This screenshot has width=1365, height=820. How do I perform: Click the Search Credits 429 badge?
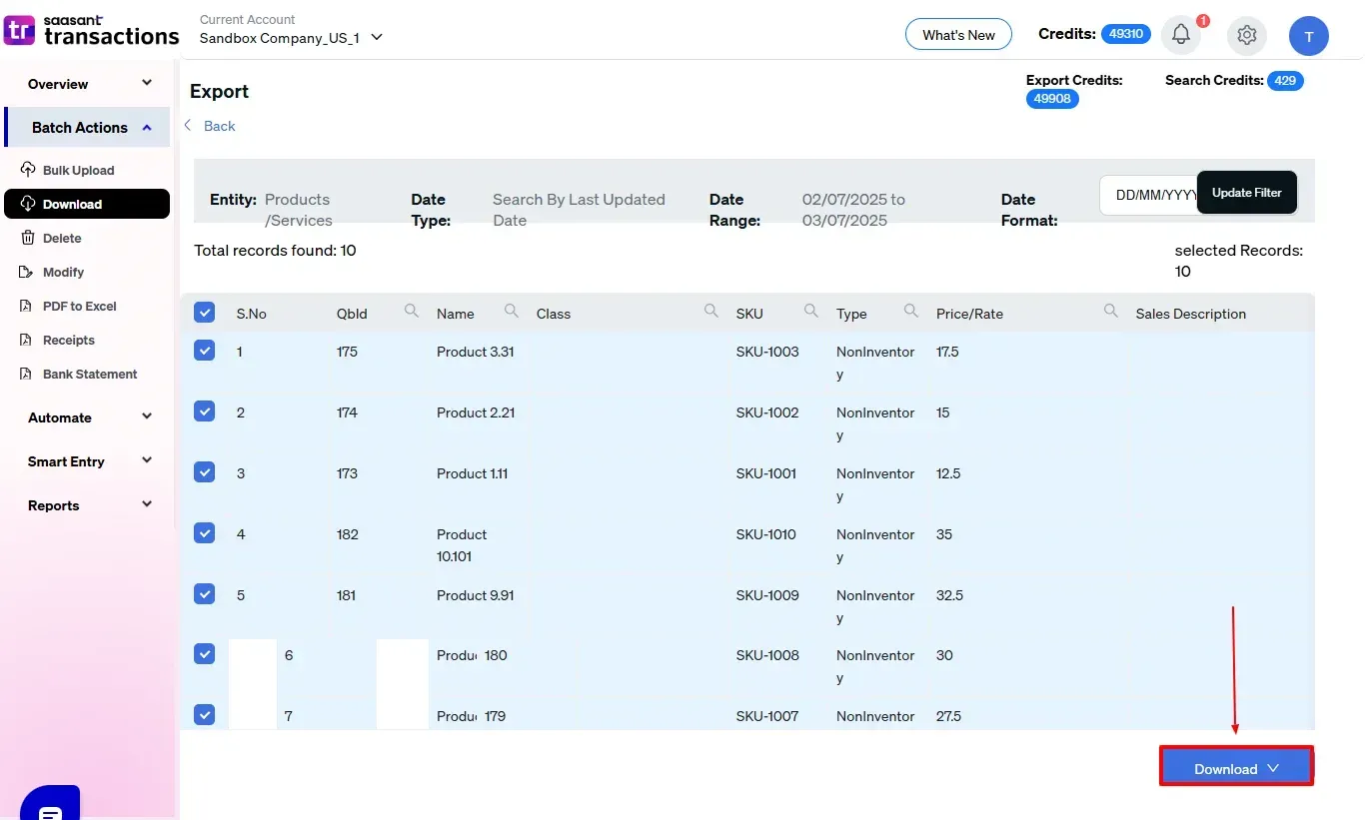click(1285, 81)
